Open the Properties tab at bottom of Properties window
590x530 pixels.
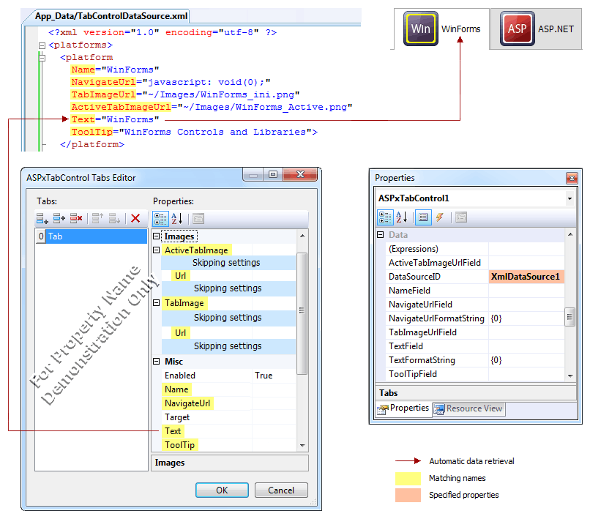[x=403, y=408]
